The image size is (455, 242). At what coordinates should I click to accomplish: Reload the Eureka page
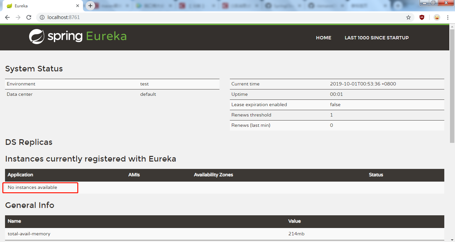pyautogui.click(x=29, y=17)
